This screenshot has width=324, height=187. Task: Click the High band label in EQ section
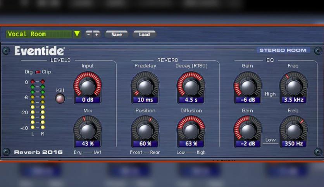click(270, 94)
